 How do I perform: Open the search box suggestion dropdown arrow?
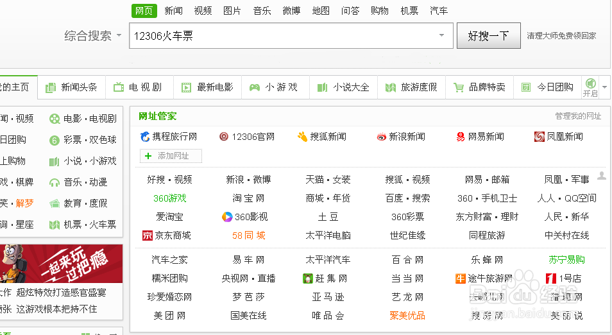(x=441, y=35)
